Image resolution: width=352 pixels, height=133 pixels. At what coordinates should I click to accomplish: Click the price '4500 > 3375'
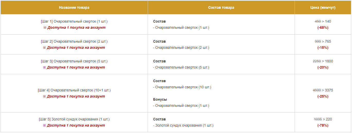[323, 90]
